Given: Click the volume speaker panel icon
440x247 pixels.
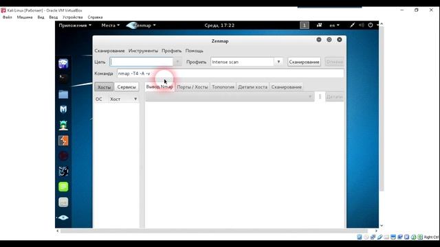Looking at the screenshot, I should pos(362,25).
